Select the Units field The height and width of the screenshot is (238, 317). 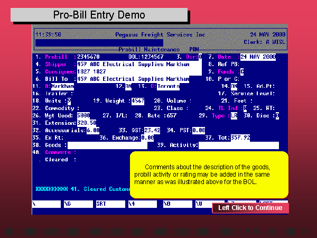point(69,100)
